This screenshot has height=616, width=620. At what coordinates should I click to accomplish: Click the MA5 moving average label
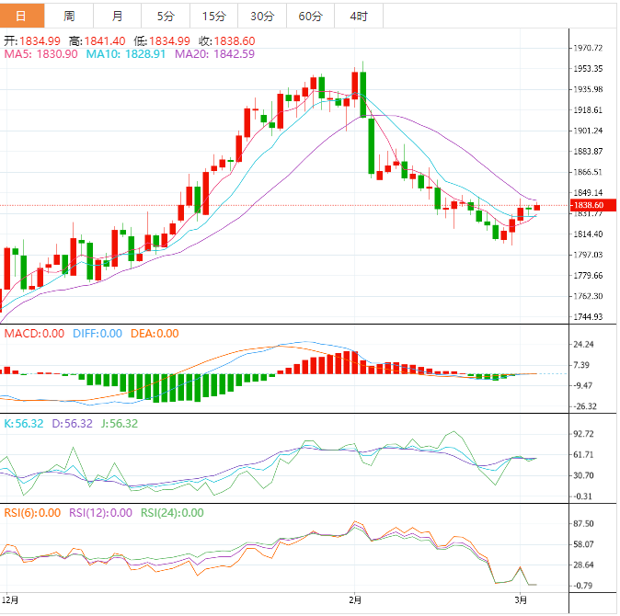[x=40, y=54]
